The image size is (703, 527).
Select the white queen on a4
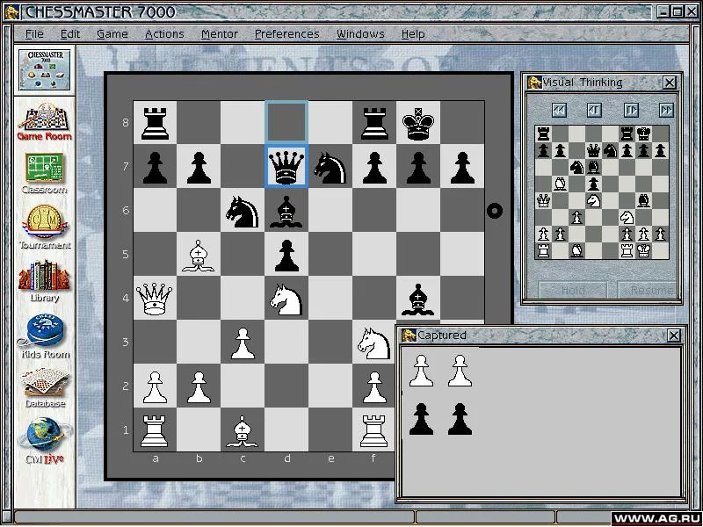[x=155, y=298]
